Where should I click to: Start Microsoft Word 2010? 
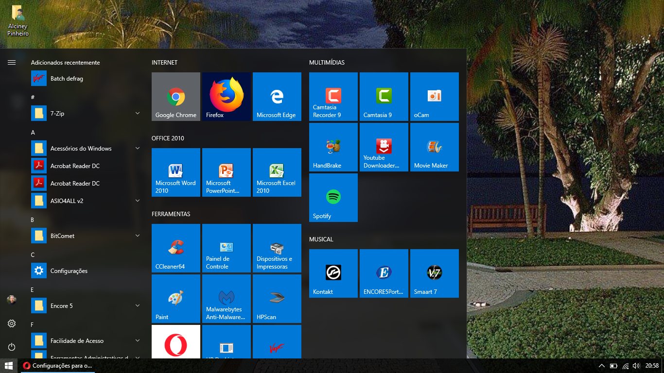pos(176,172)
